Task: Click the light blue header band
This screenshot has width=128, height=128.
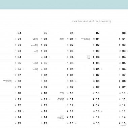Action: point(64,5)
